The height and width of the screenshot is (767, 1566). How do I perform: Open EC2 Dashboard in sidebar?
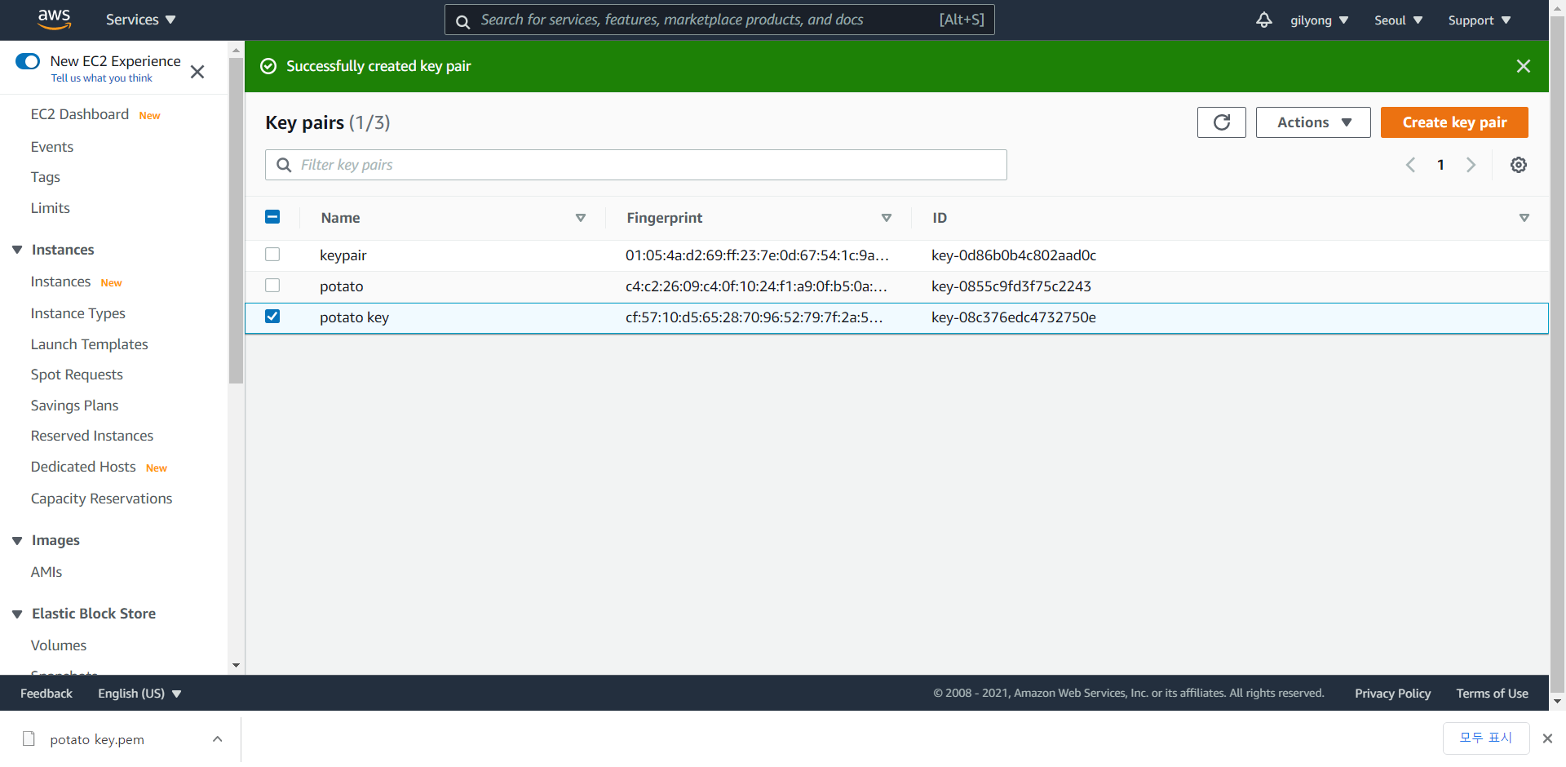pyautogui.click(x=80, y=114)
